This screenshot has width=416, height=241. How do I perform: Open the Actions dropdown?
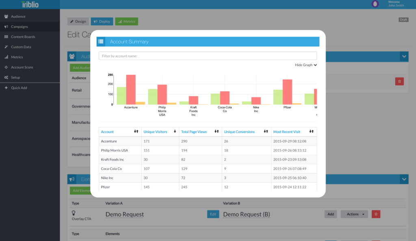(354, 214)
